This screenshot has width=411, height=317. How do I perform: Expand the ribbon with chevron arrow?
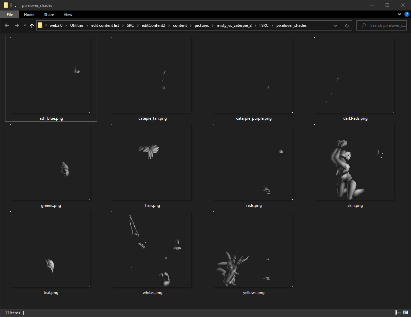[x=399, y=15]
